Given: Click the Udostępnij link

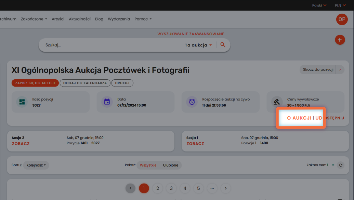Looking at the screenshot, I should (x=330, y=118).
